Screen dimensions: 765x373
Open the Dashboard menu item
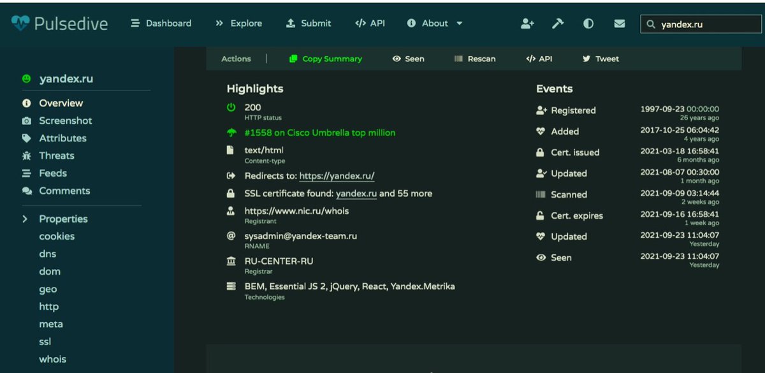pyautogui.click(x=161, y=24)
